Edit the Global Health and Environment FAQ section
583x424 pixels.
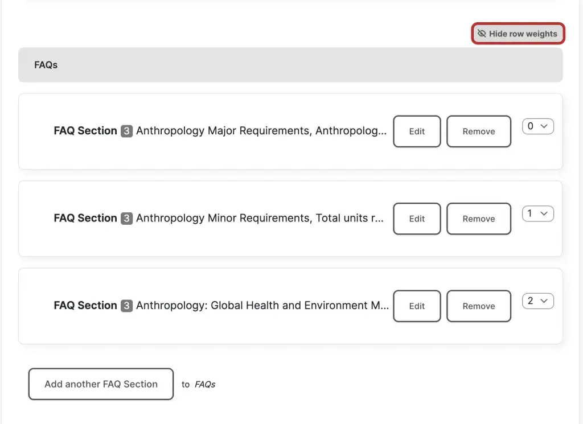click(x=417, y=306)
